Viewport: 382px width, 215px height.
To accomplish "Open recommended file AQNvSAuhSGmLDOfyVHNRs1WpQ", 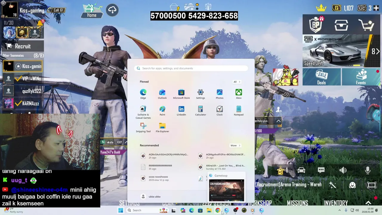I will pyautogui.click(x=165, y=156).
